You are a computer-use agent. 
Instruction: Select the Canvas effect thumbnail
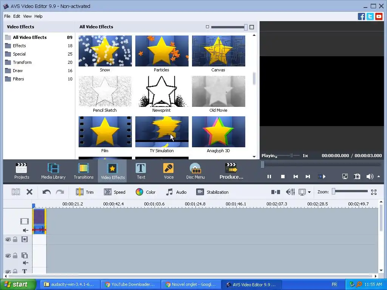tap(219, 51)
